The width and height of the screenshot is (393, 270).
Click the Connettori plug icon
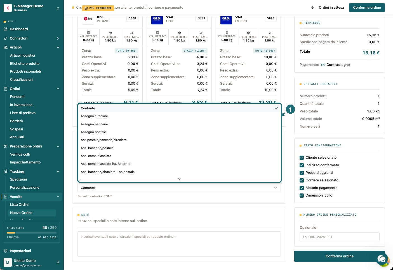tap(6, 38)
